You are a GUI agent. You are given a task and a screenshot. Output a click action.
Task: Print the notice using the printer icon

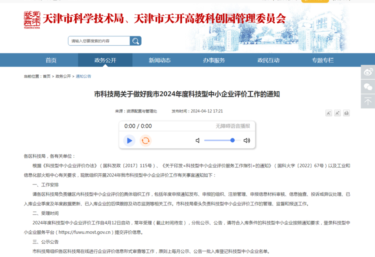click(x=346, y=113)
